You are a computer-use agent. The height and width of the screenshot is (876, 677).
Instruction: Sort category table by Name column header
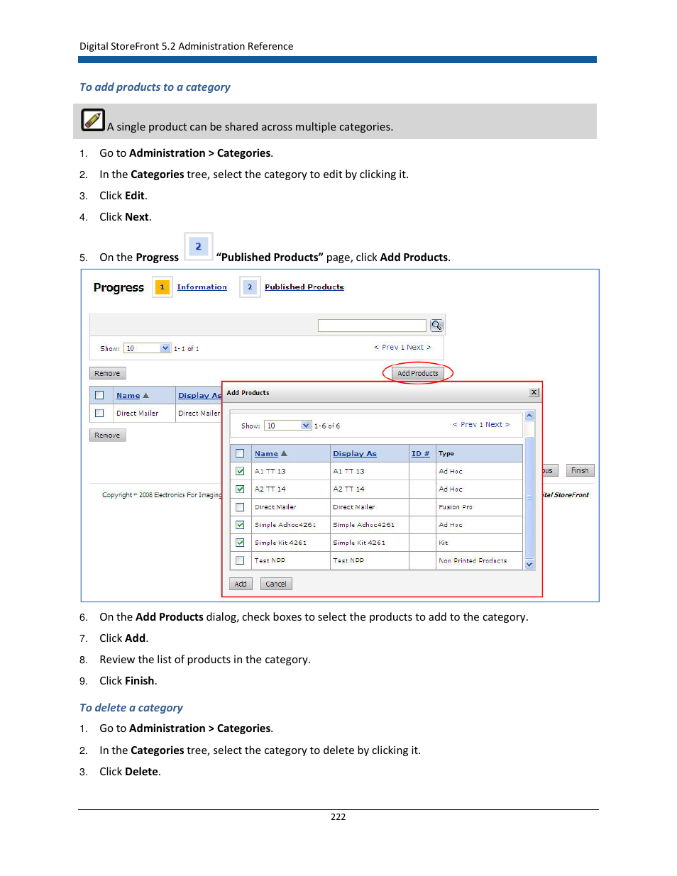128,396
